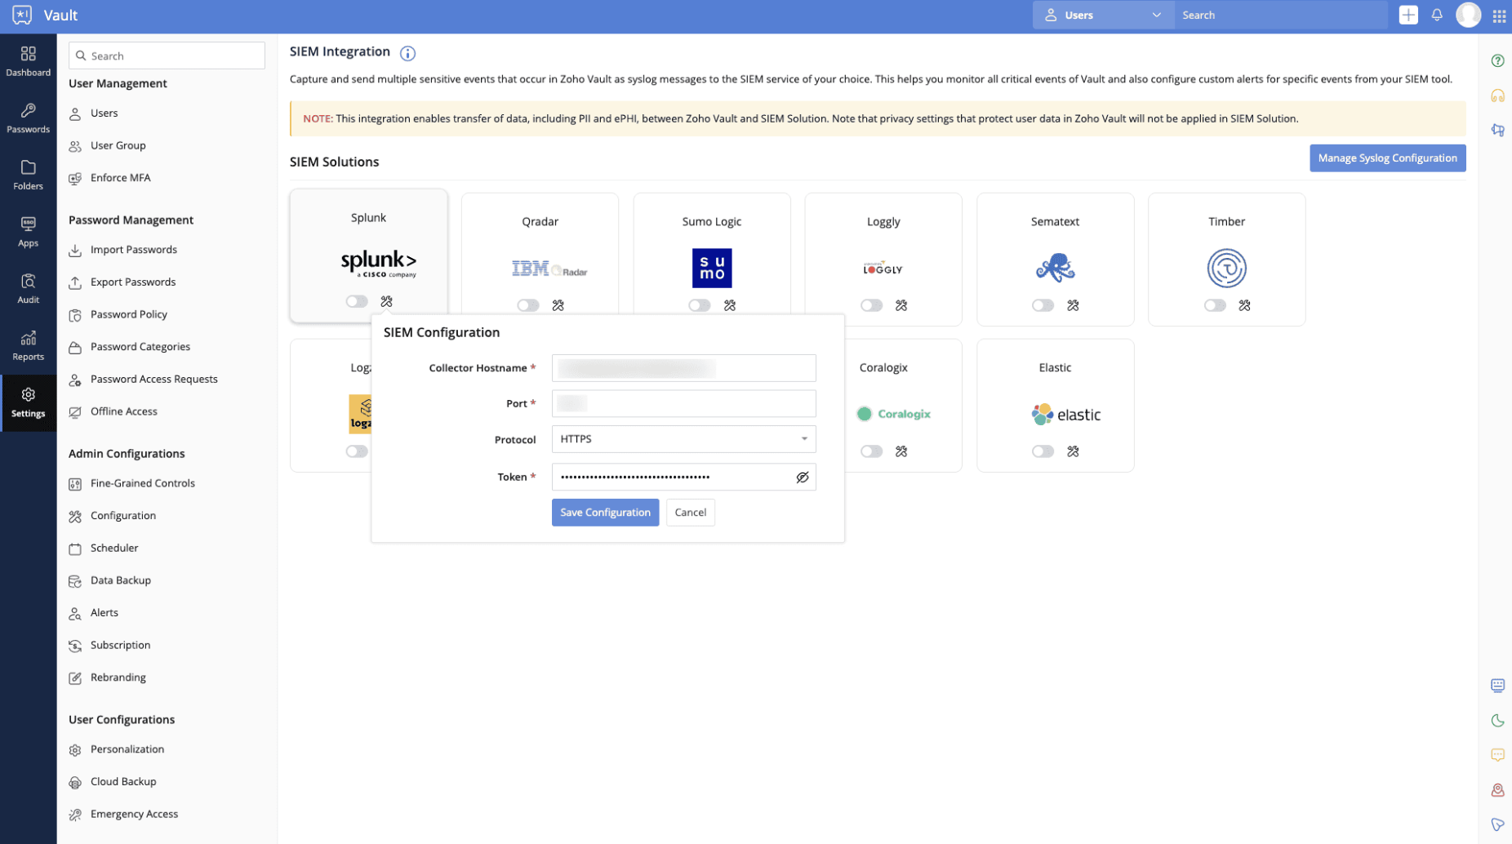This screenshot has height=844, width=1512.
Task: Open Elastic configuration settings icon
Action: (x=1073, y=451)
